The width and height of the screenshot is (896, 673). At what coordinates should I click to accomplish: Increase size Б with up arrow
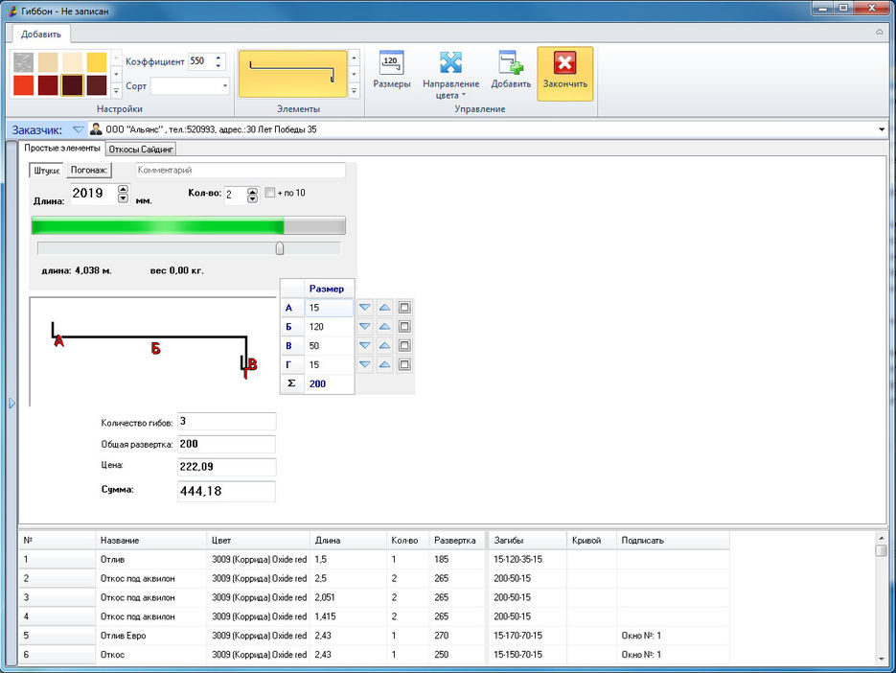tap(384, 327)
